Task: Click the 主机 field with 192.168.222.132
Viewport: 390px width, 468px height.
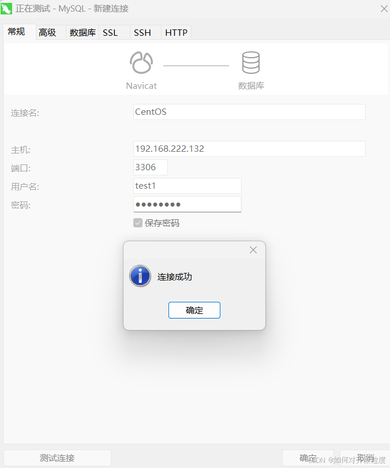Action: coord(249,149)
